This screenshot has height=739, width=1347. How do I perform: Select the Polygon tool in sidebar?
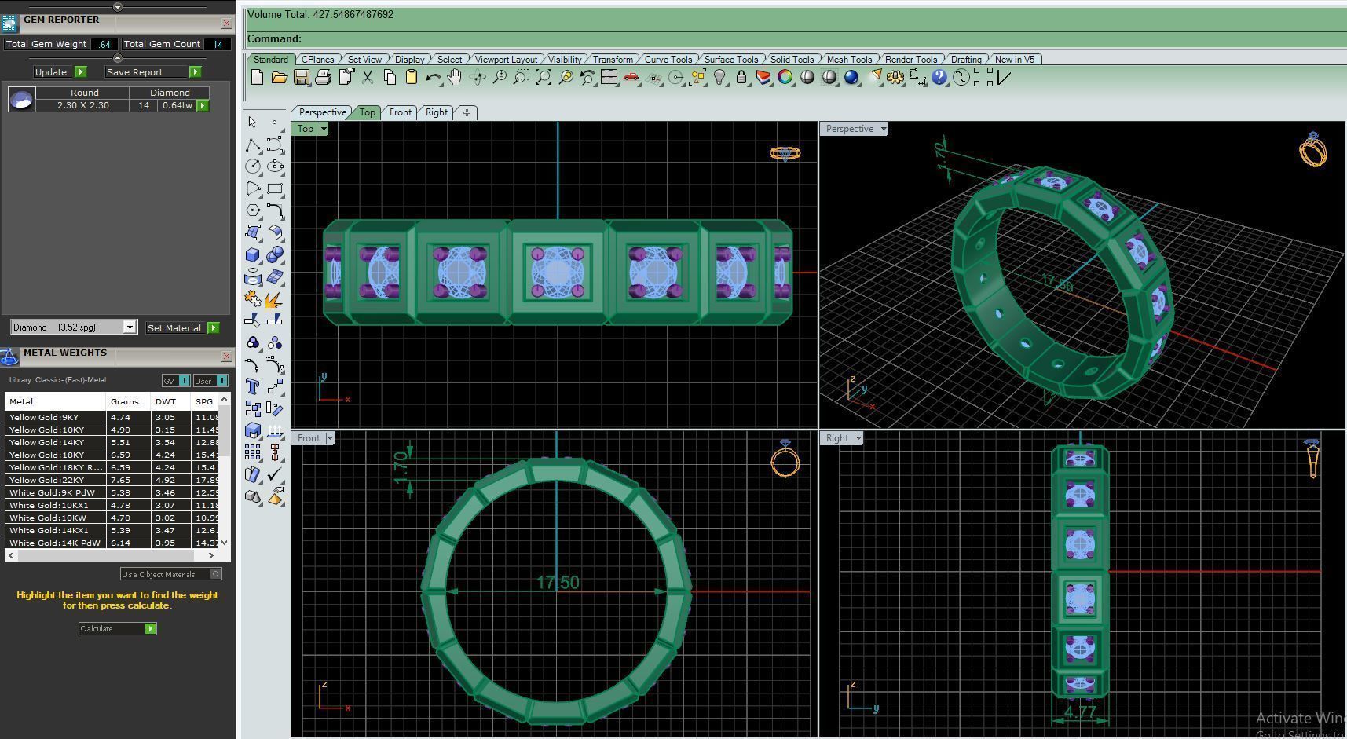point(252,210)
